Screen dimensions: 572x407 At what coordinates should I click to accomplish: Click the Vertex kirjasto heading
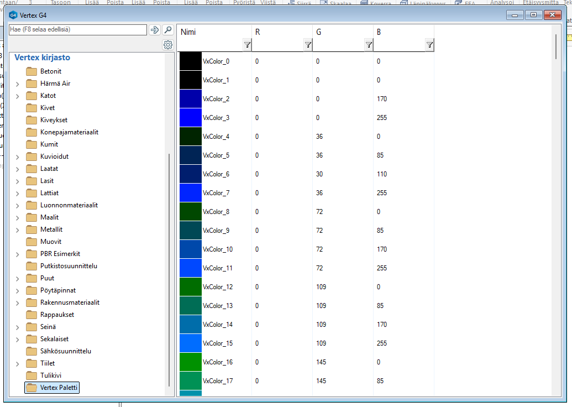point(42,58)
